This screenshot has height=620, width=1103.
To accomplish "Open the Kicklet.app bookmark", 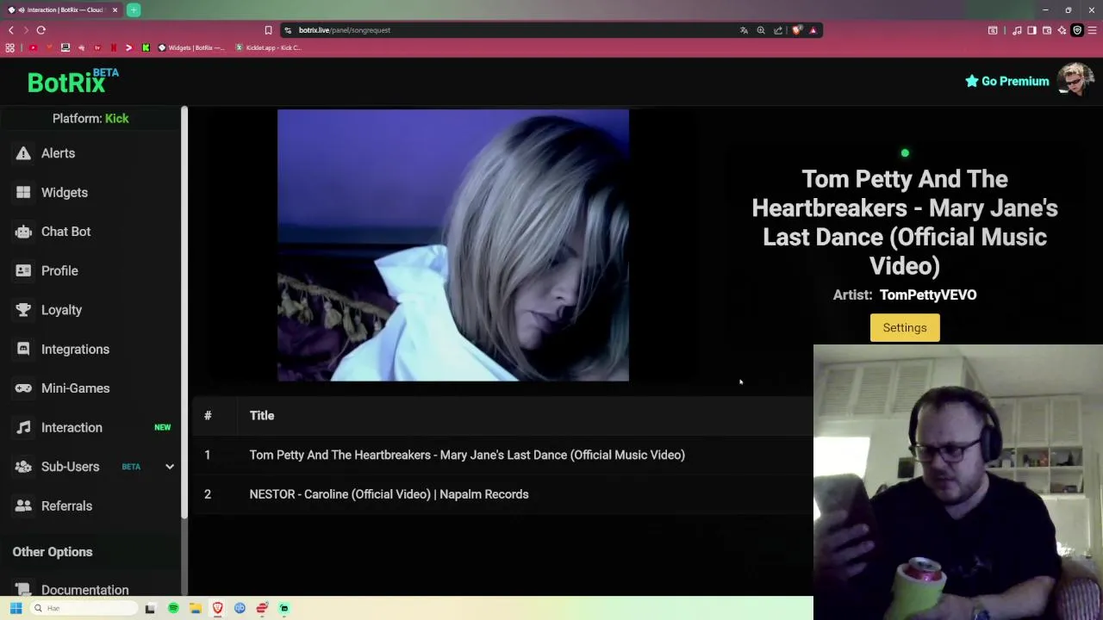I will coord(268,47).
